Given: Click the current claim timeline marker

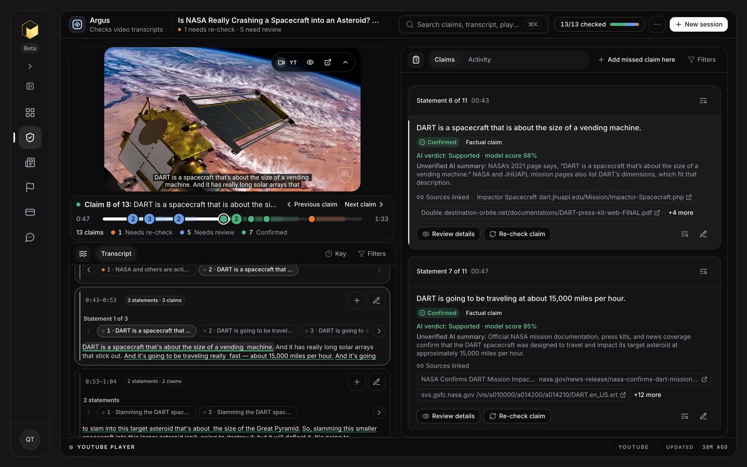Looking at the screenshot, I should pyautogui.click(x=224, y=219).
